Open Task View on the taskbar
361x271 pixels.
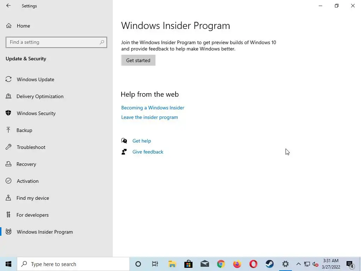(x=155, y=264)
